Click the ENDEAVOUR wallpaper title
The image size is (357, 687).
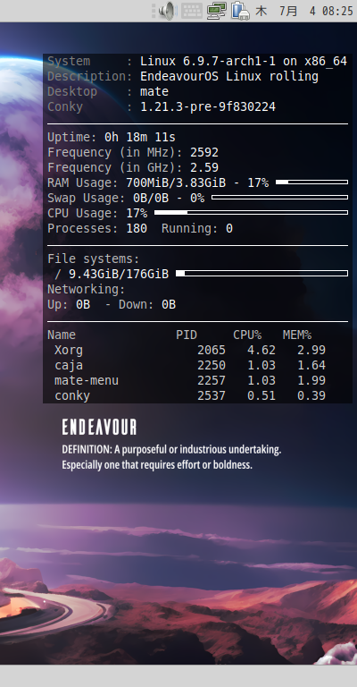[x=99, y=427]
